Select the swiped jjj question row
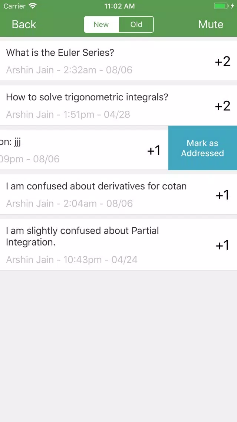 click(84, 150)
